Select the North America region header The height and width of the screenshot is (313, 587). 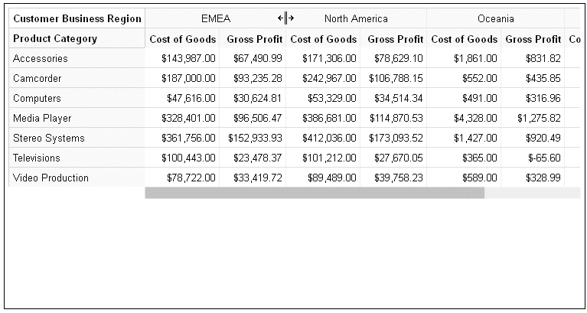(x=356, y=18)
